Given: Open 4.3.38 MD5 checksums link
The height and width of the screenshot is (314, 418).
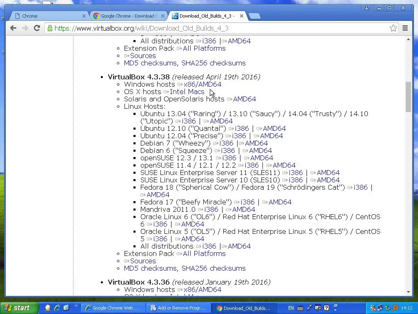Looking at the screenshot, I should click(150, 268).
